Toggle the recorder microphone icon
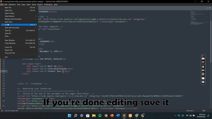Image resolution: width=212 pixels, height=119 pixels. [203, 67]
